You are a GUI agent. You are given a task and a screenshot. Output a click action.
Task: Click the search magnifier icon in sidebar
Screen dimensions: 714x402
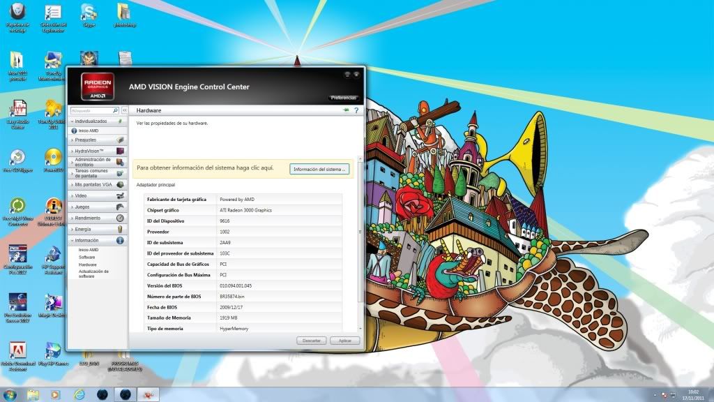click(115, 110)
